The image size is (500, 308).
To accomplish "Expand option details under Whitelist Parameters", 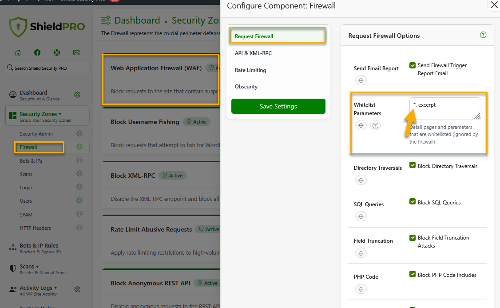I will [361, 125].
